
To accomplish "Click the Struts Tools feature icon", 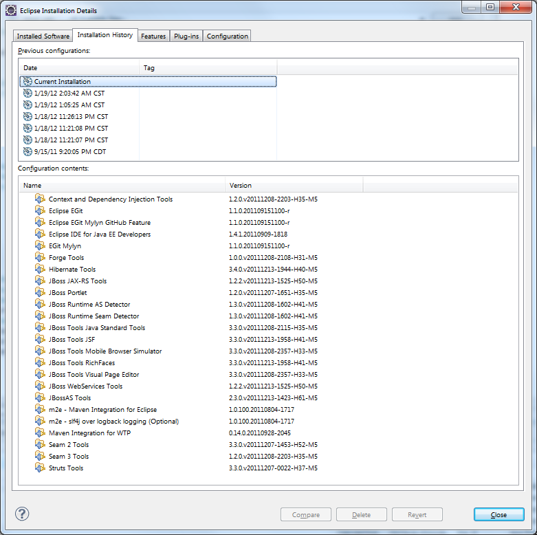I will tap(40, 468).
